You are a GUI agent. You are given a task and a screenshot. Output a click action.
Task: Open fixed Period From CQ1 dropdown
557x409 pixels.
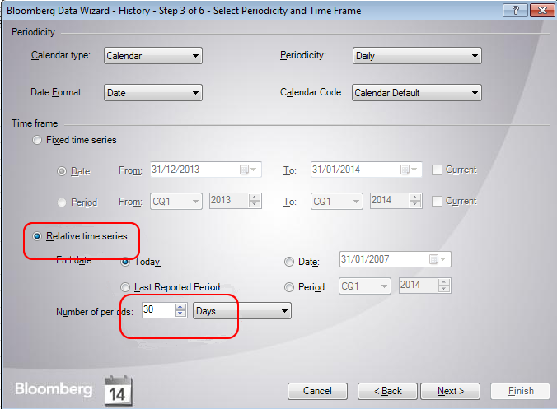pos(176,201)
